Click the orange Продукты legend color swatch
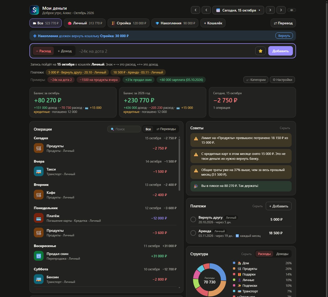This screenshot has height=297, width=328. pos(234,269)
